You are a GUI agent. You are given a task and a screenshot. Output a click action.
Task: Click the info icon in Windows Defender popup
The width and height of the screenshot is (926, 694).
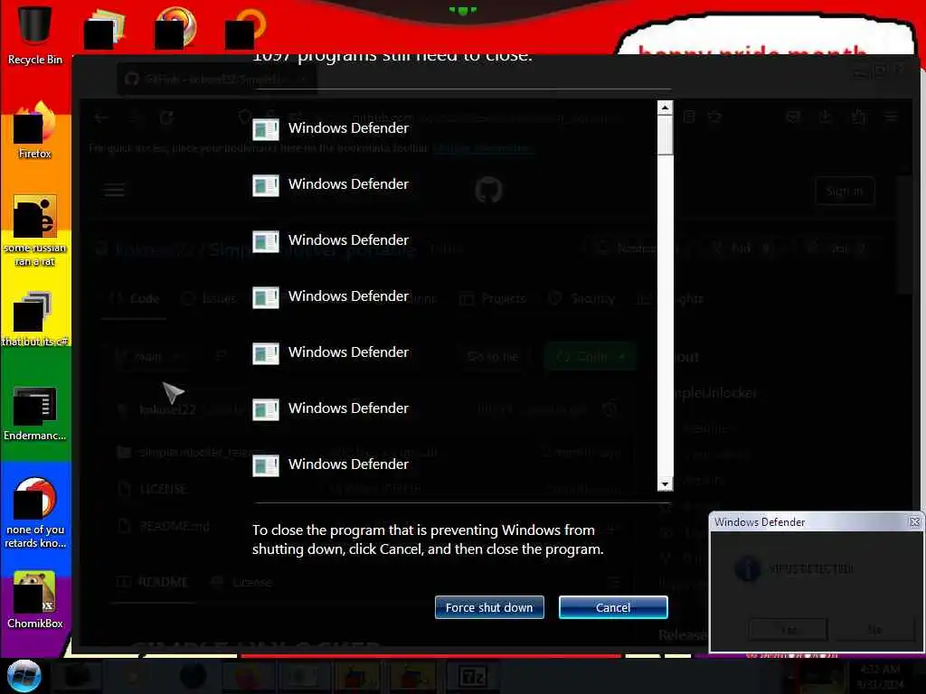747,569
